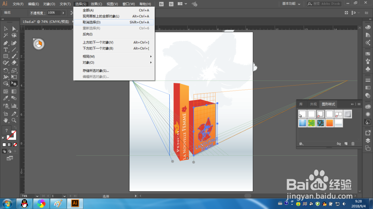Apply the blue gradient graphic style swatch
373x209 pixels.
click(x=303, y=123)
